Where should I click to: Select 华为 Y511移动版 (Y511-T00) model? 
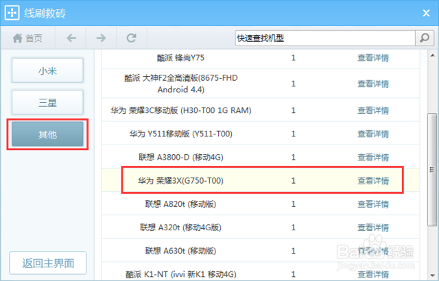tap(181, 134)
